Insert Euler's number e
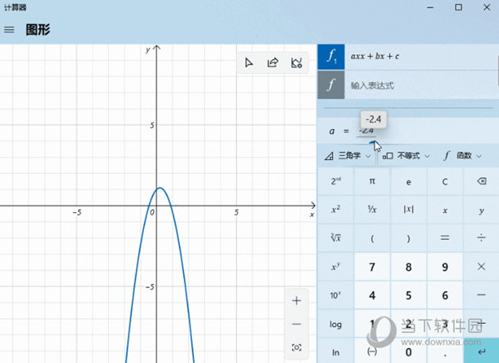The image size is (499, 363). (408, 181)
